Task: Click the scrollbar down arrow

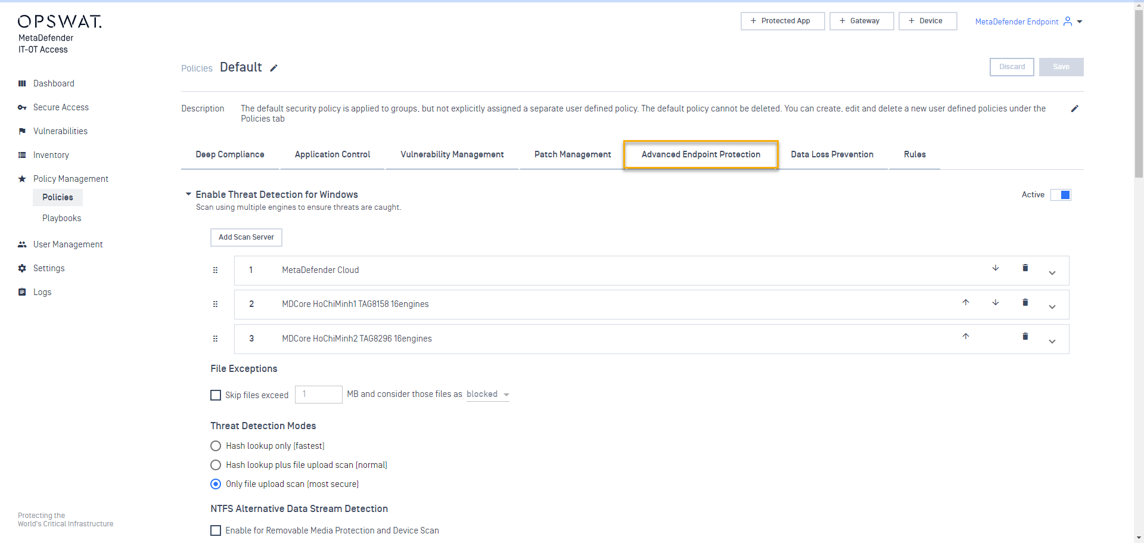Action: (1139, 538)
